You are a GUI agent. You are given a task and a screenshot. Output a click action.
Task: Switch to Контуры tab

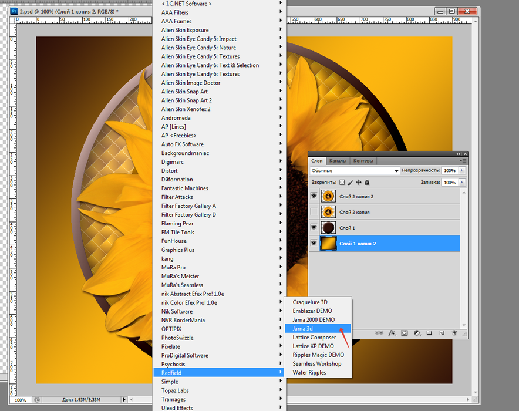pos(363,161)
